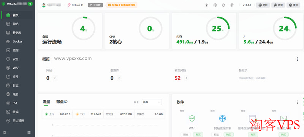Expand the 数据库 count arrow
The height and width of the screenshot is (137, 304).
tap(119, 78)
